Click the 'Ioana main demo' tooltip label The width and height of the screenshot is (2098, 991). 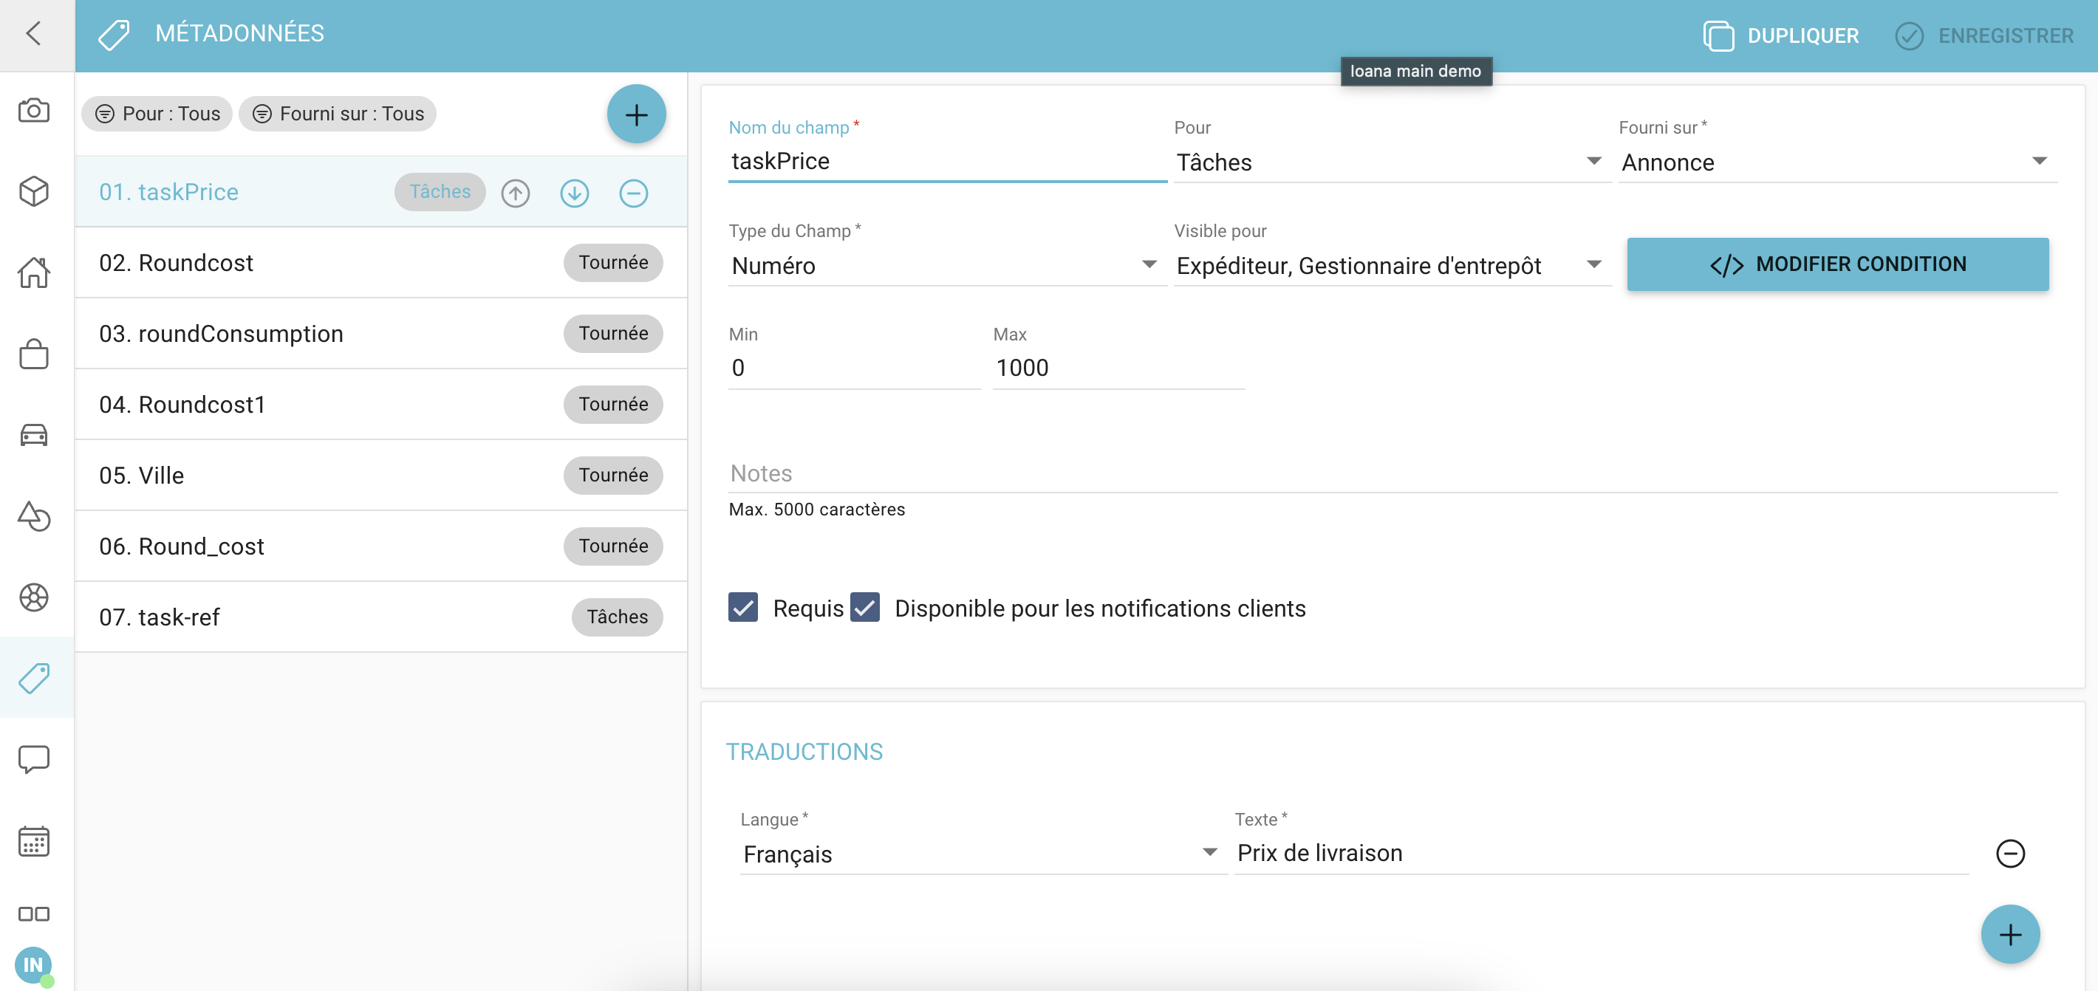click(x=1415, y=72)
